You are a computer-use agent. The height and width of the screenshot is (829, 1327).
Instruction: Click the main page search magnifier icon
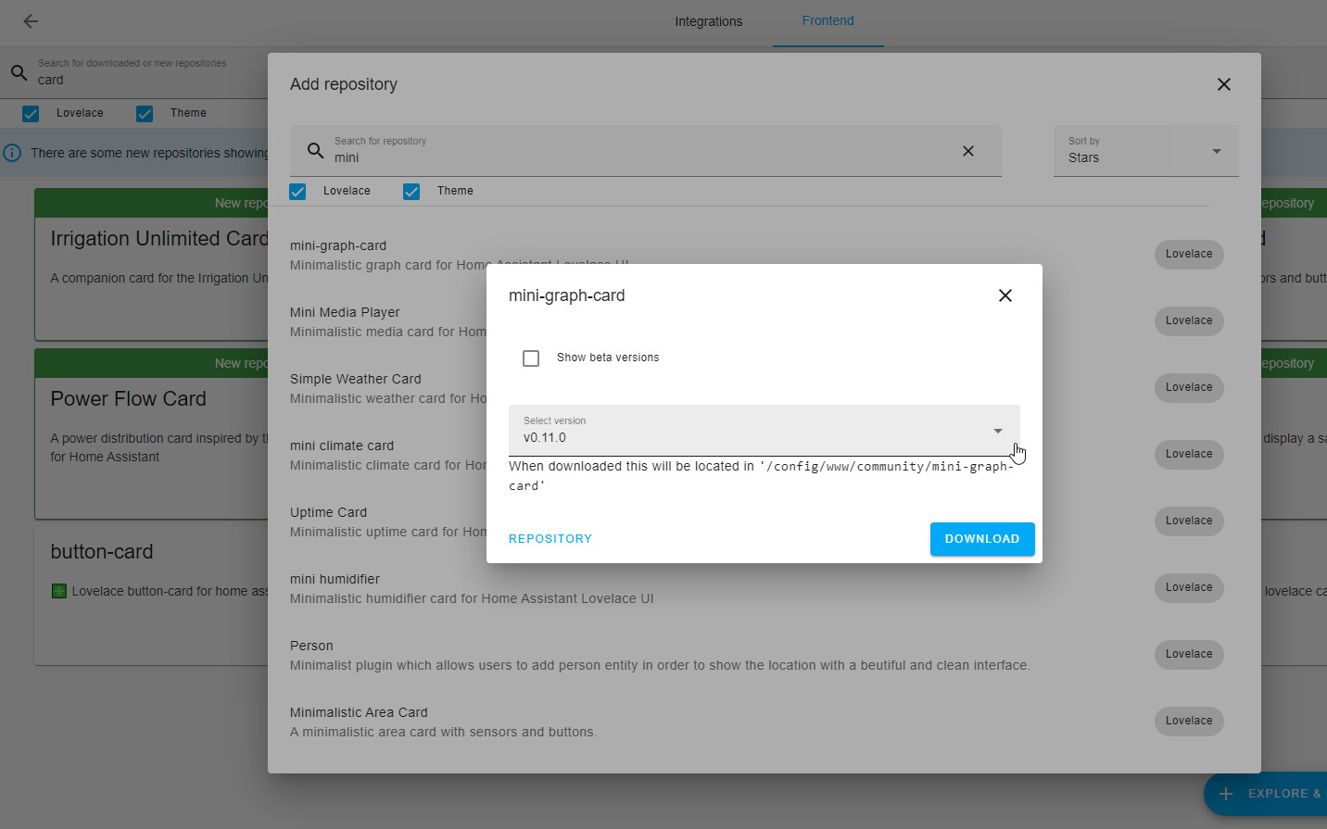(x=19, y=71)
